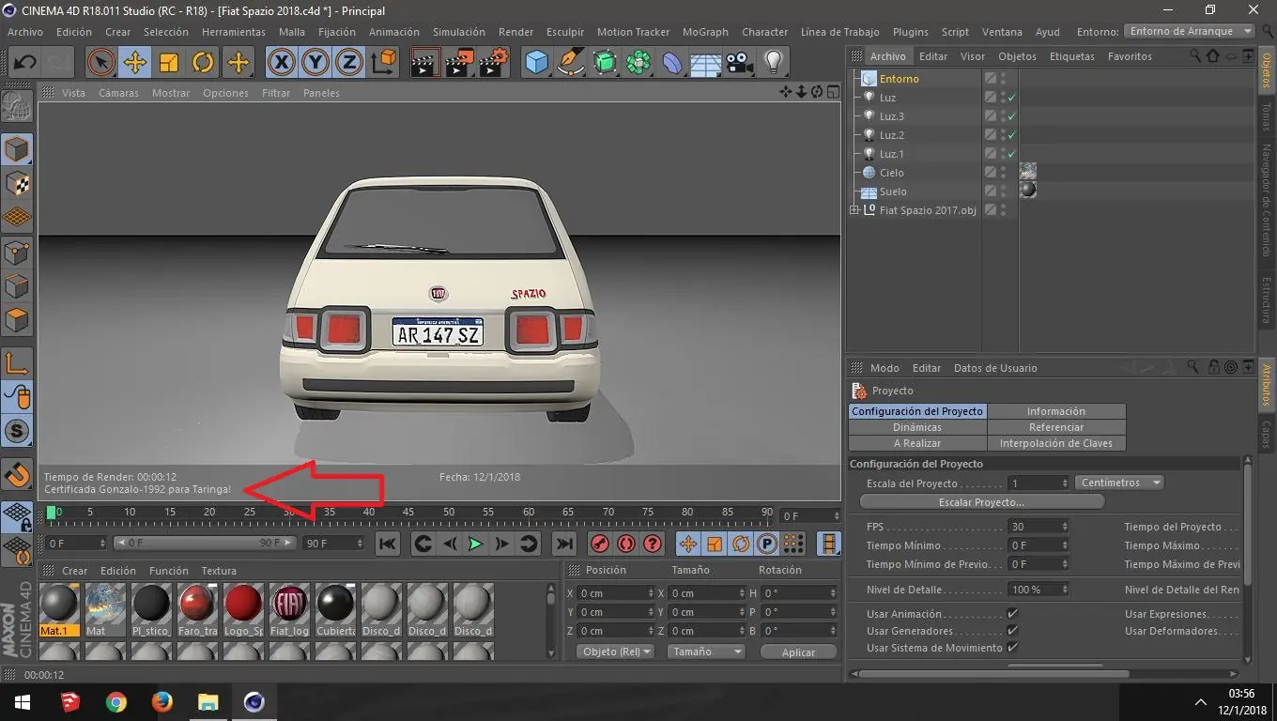
Task: Open the Etiquetas menu in Object Manager
Action: [1072, 56]
